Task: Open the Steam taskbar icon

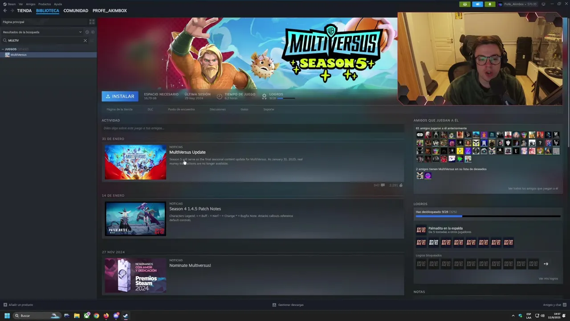Action: [126, 316]
